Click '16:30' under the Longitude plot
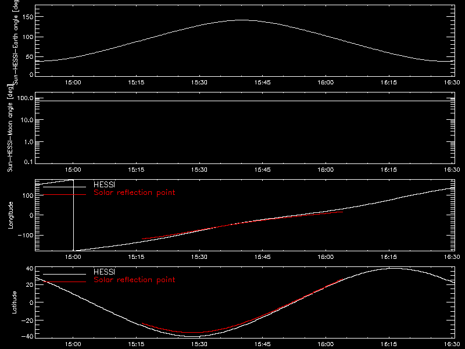The image size is (465, 349). tap(452, 257)
